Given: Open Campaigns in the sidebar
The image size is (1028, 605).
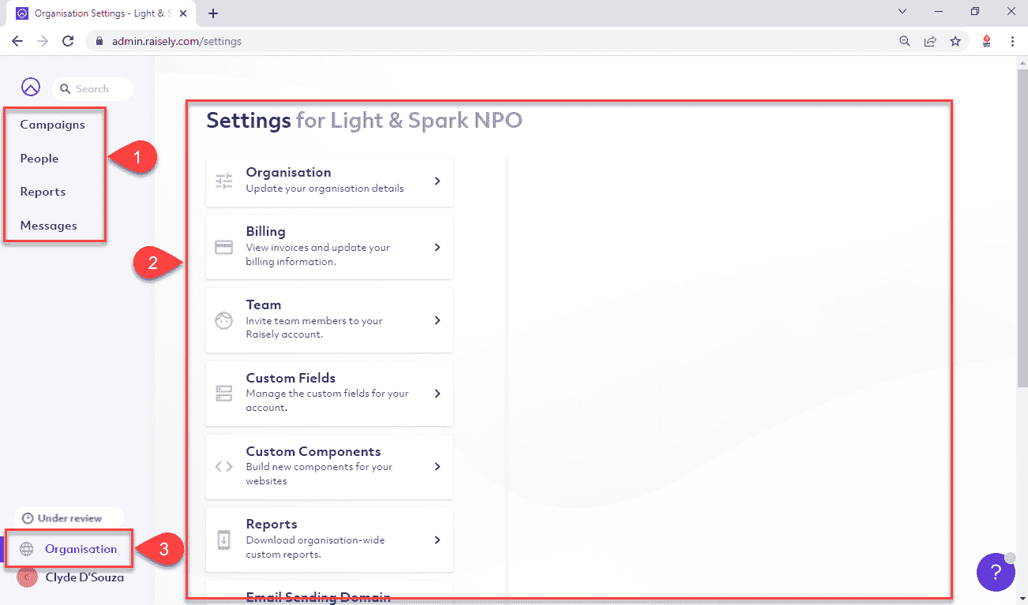Looking at the screenshot, I should (x=52, y=125).
